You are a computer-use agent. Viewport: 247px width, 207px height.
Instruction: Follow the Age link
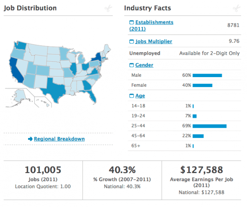140,96
